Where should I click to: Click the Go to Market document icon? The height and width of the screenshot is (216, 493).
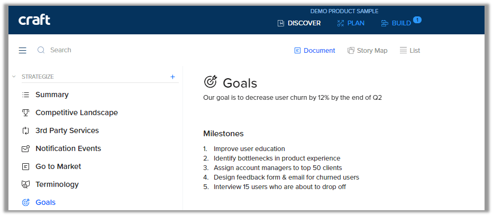coord(25,166)
